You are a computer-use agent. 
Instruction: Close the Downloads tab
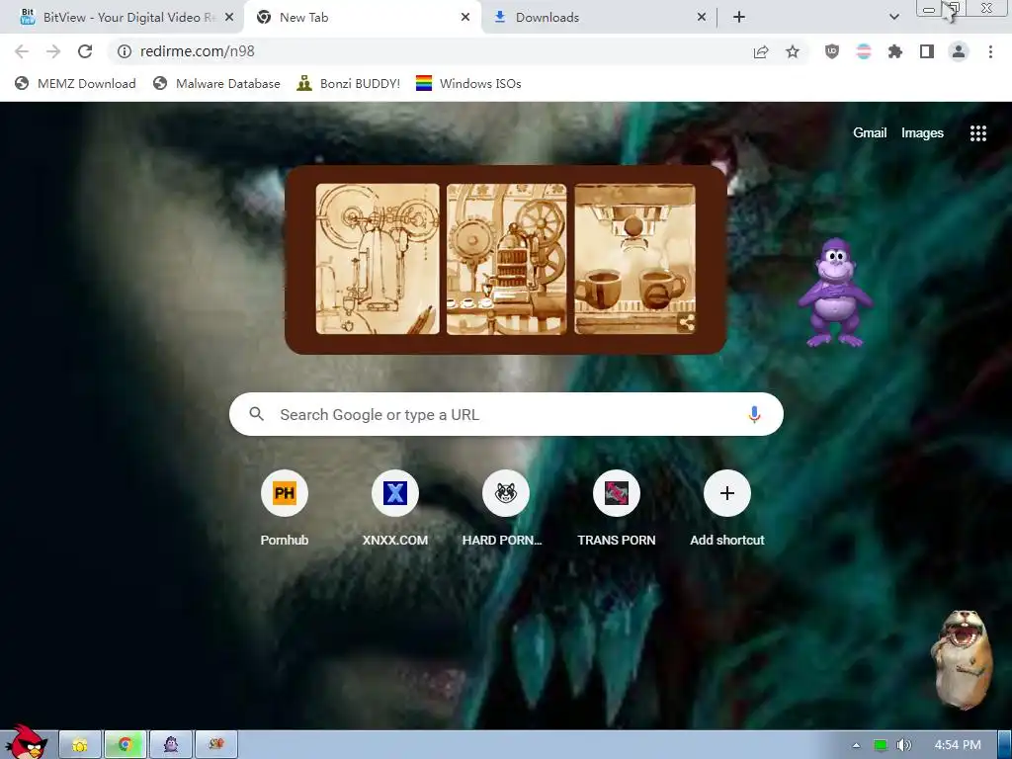702,18
